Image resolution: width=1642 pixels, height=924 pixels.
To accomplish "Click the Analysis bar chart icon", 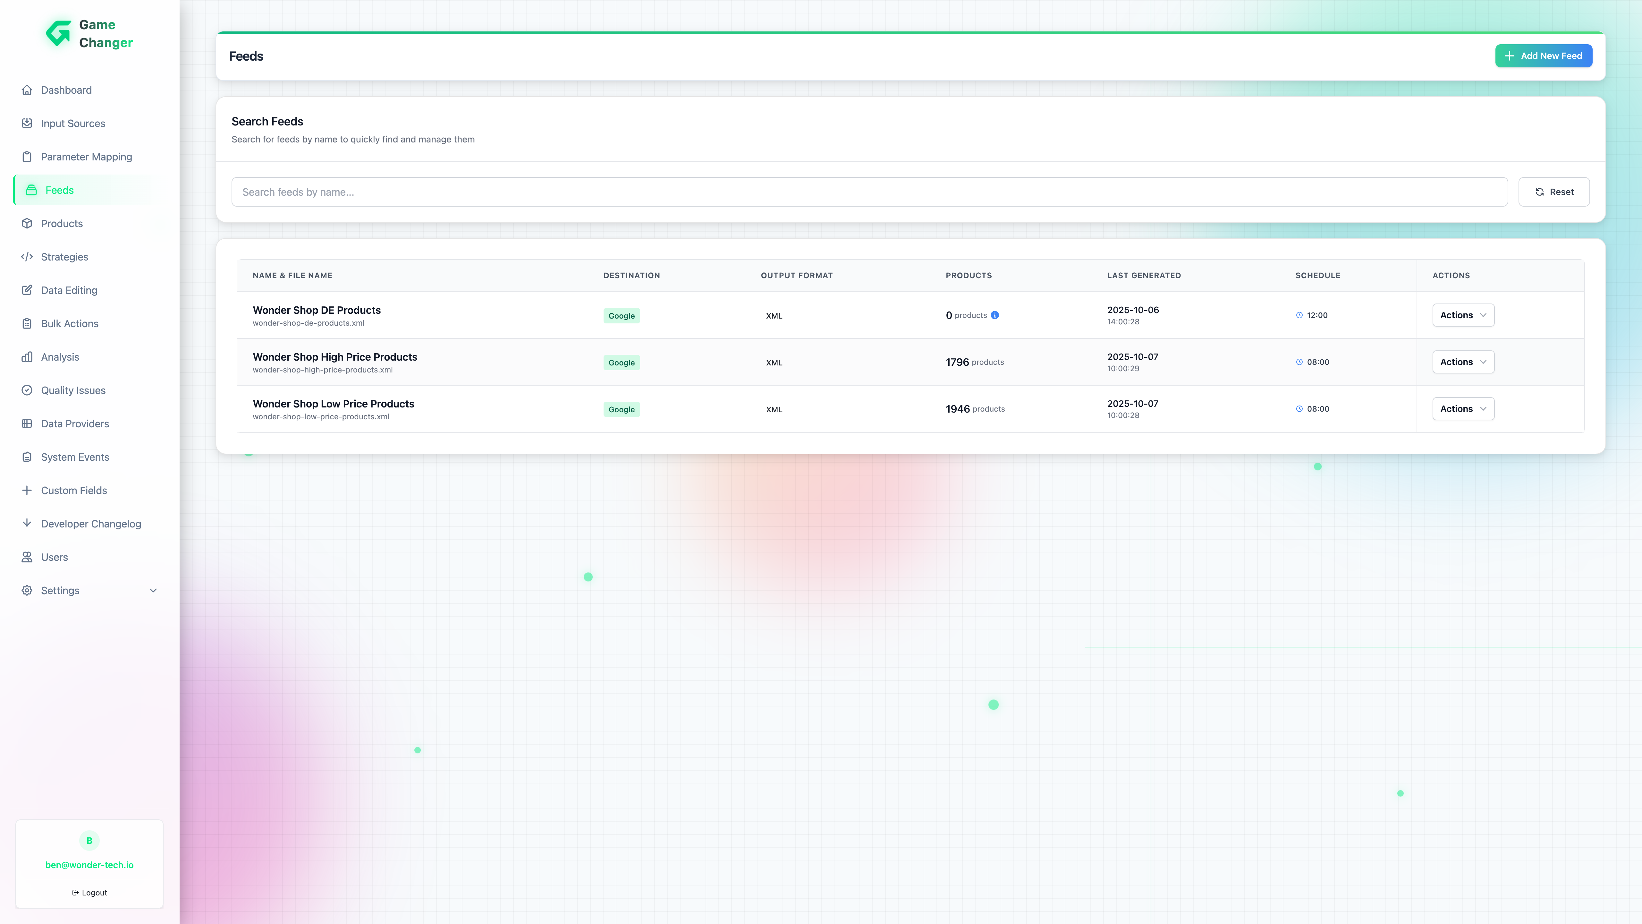I will coord(27,357).
